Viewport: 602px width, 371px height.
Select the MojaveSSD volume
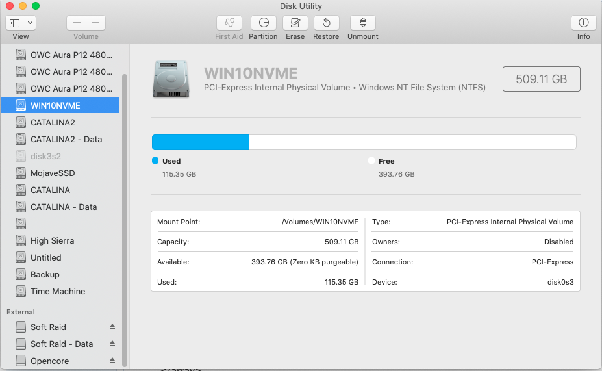(x=60, y=173)
